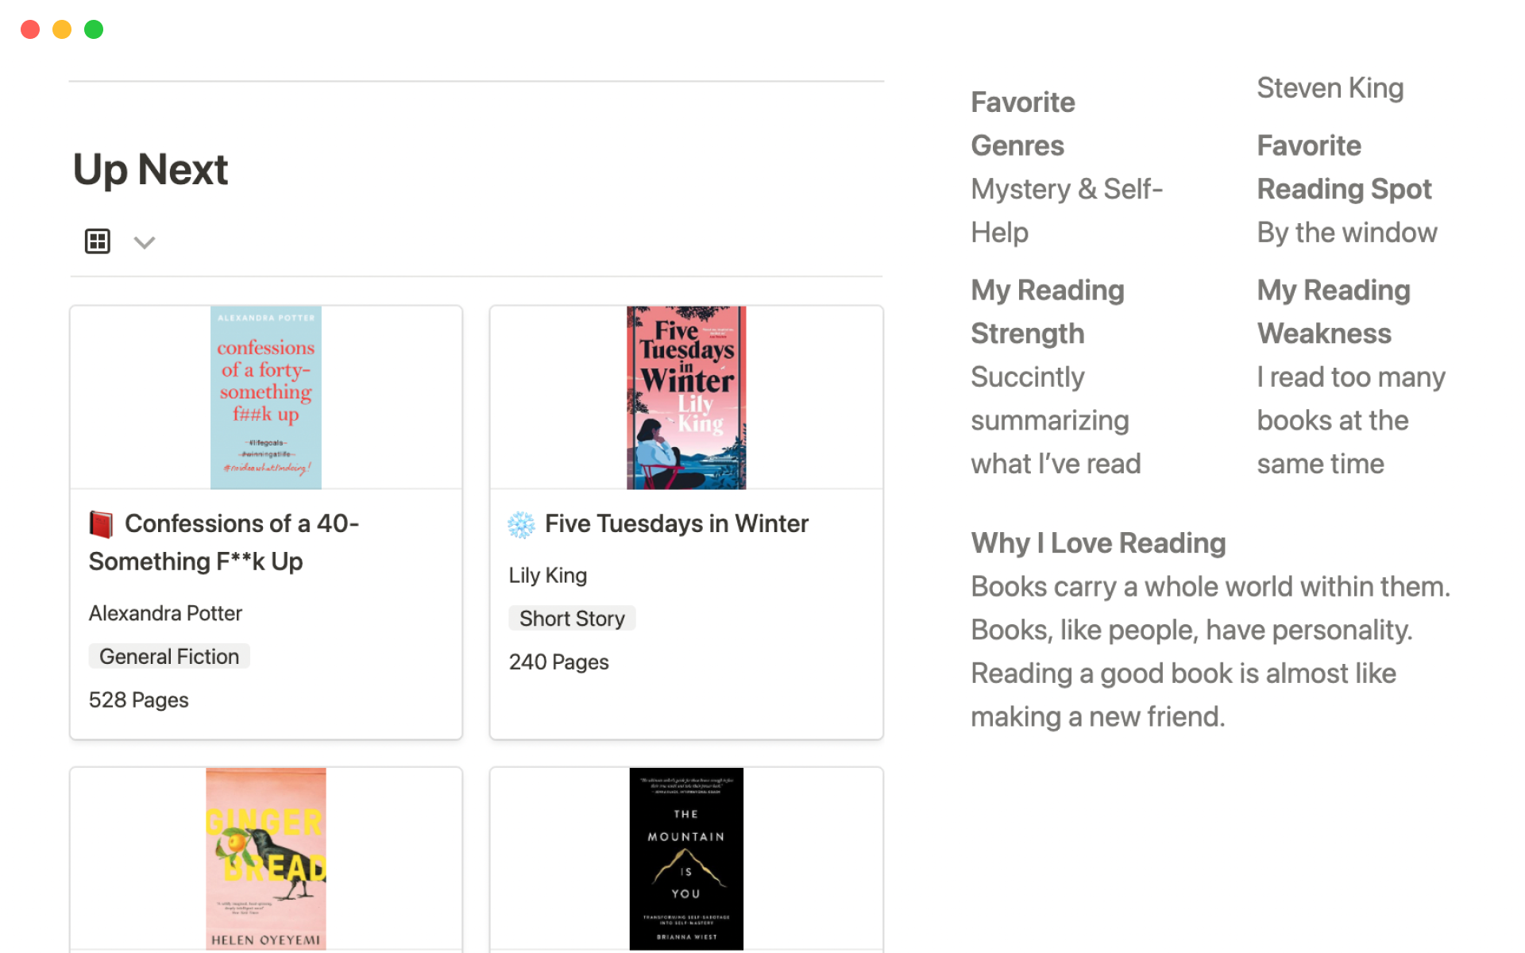Open the Five Tuesdays in Winter title
This screenshot has height=953, width=1525.
point(677,523)
